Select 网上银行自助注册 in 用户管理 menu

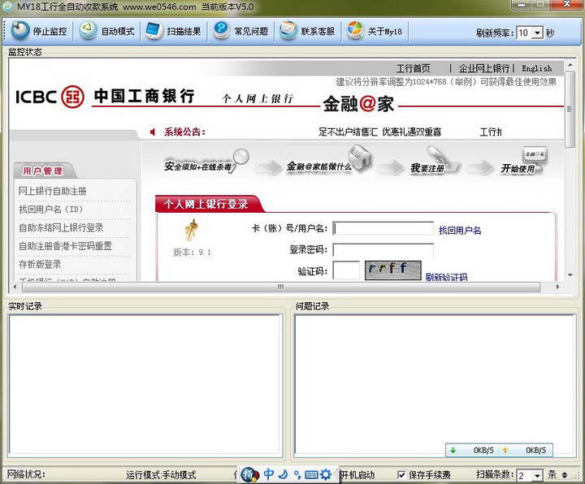[x=53, y=191]
